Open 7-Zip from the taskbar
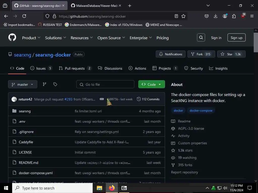 (x=124, y=188)
